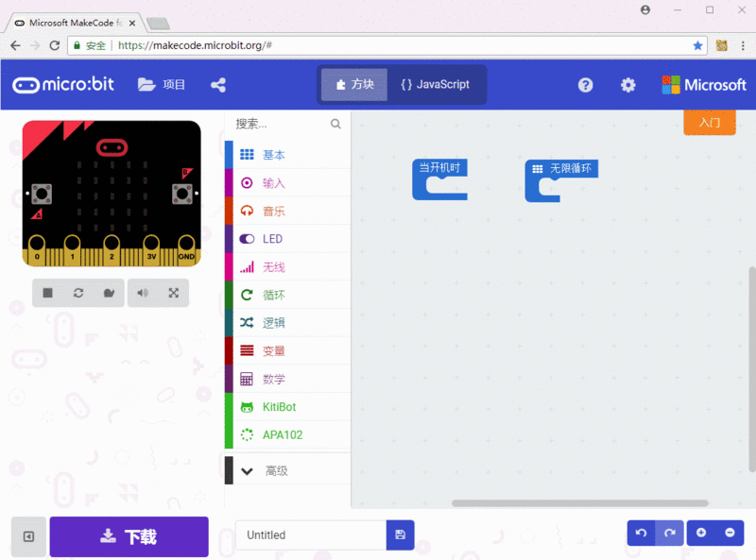
Task: Open the APA102 block category
Action: 288,434
